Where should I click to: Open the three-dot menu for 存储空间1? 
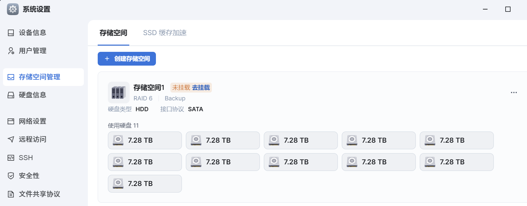[x=514, y=93]
